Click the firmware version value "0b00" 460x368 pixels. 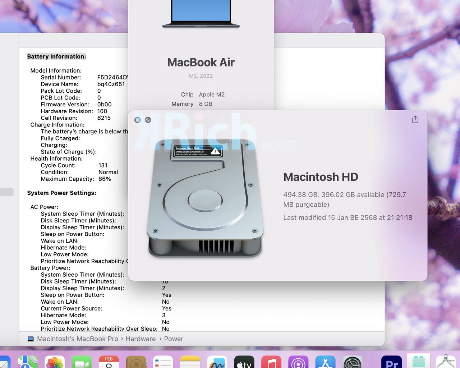pyautogui.click(x=105, y=105)
